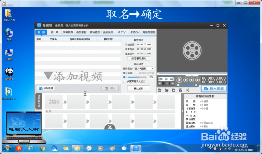262x154 pixels.
Task: Stop playback with the stop button
Action: pos(186,80)
